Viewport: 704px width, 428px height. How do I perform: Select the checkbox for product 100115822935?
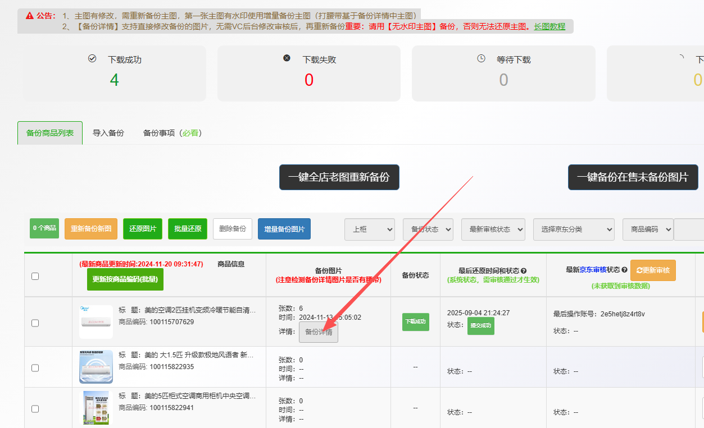click(x=35, y=368)
